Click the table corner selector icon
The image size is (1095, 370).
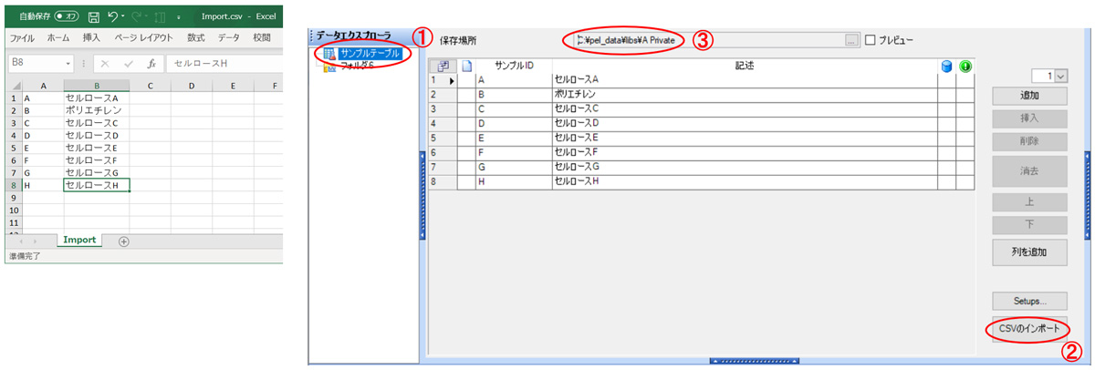click(x=443, y=67)
